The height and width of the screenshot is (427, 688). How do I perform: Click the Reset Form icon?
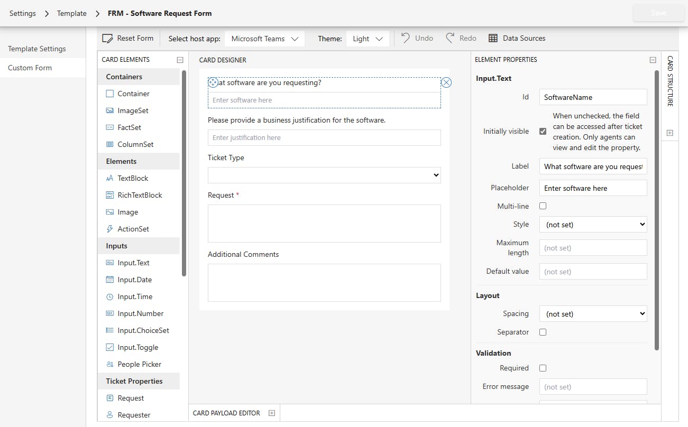108,39
